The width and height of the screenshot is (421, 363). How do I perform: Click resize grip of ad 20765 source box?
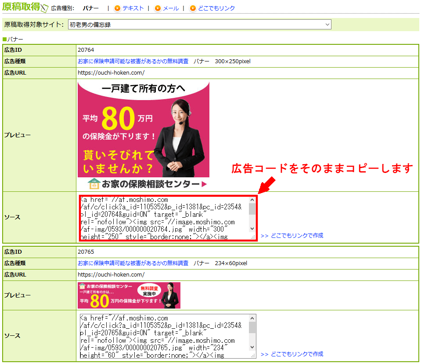coord(253,356)
